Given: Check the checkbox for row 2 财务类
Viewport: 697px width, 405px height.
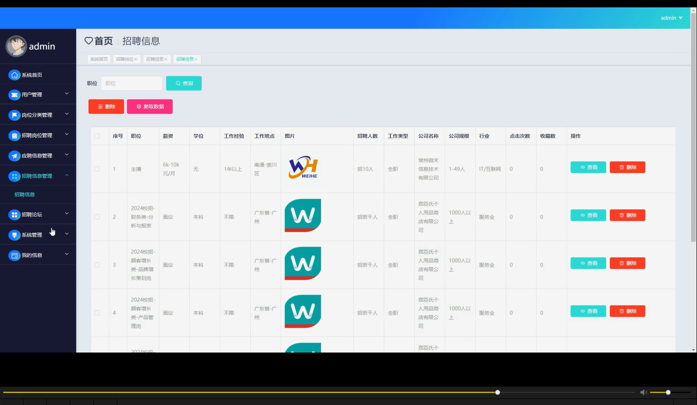Looking at the screenshot, I should (97, 217).
